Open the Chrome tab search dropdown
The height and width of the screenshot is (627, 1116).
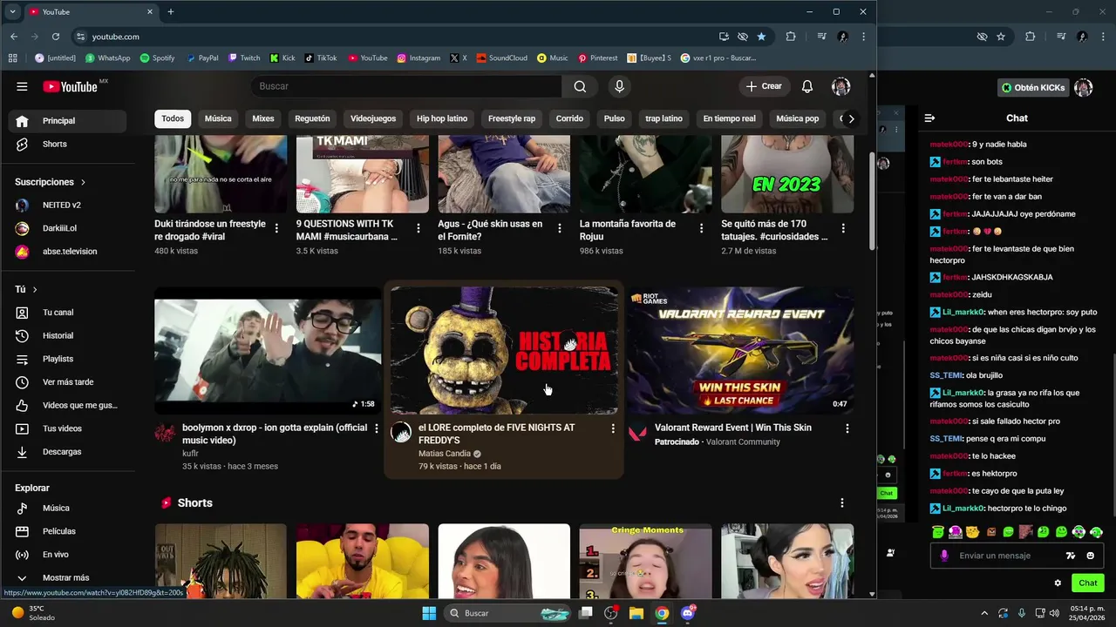coord(12,11)
